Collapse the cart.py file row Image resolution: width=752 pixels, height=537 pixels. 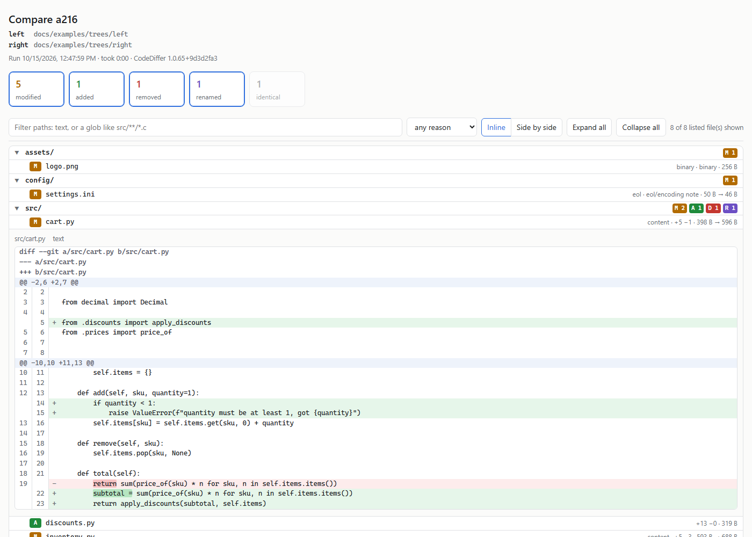[376, 222]
